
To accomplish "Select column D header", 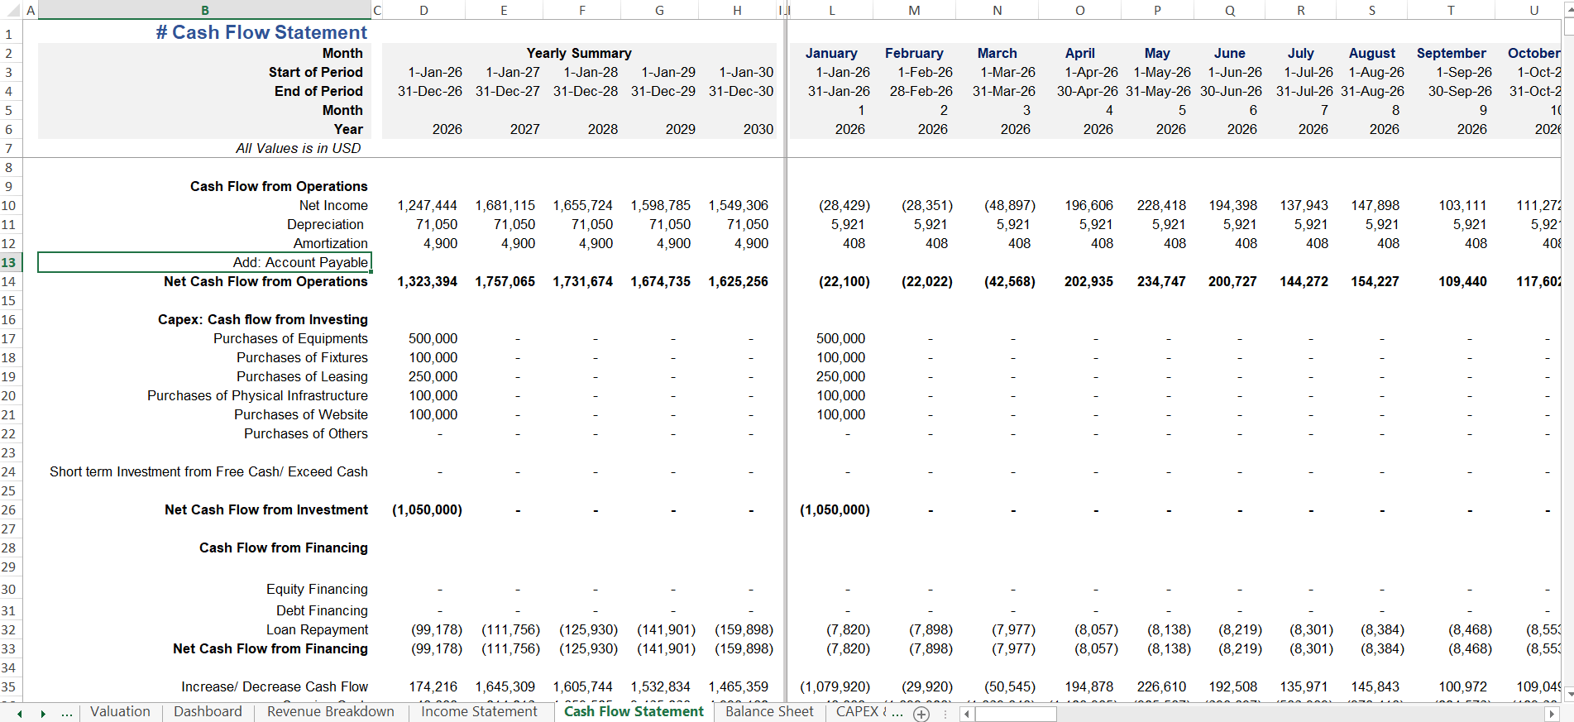I will tap(423, 10).
